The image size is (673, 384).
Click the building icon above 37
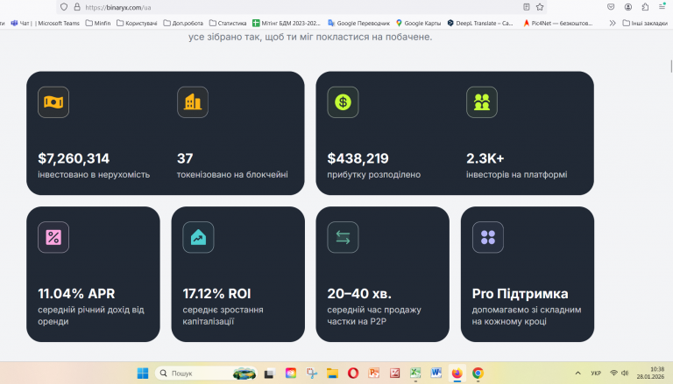click(193, 102)
